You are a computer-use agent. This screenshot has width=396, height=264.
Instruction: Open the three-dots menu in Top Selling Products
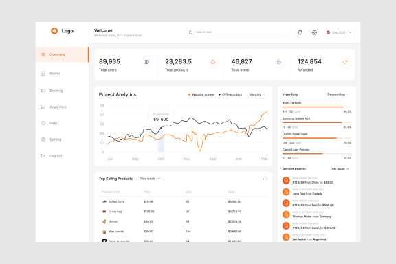pos(265,179)
